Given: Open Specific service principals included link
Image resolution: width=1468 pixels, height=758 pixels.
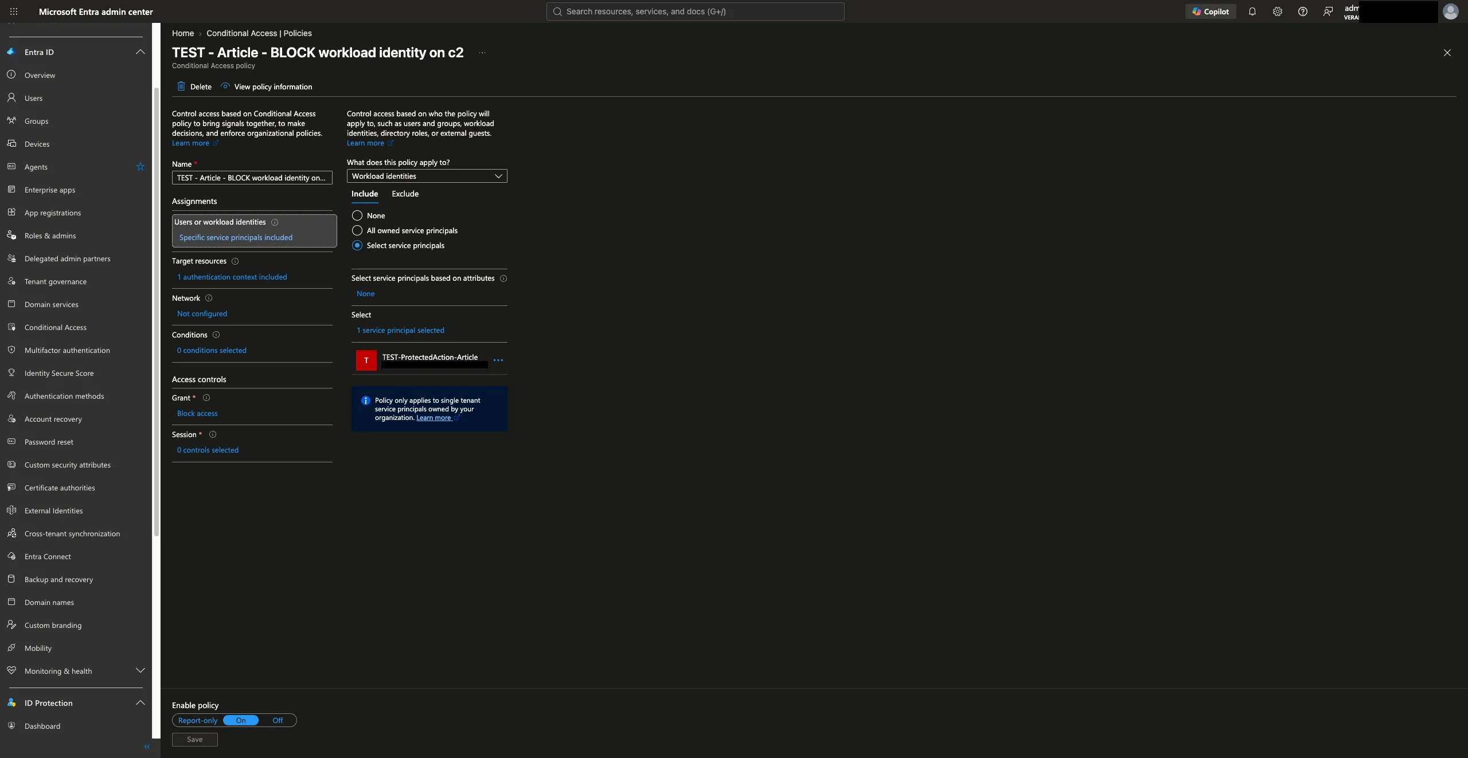Looking at the screenshot, I should [236, 238].
